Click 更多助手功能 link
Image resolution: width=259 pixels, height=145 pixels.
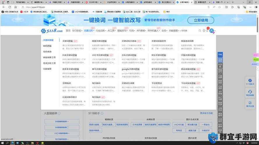pyautogui.click(x=206, y=113)
